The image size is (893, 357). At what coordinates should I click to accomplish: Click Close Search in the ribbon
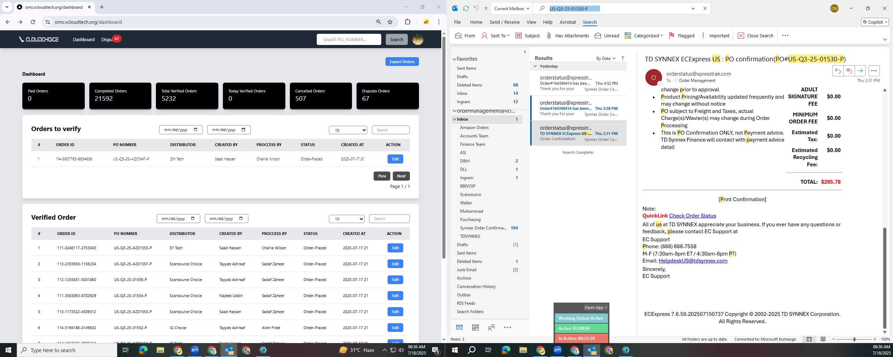[756, 36]
